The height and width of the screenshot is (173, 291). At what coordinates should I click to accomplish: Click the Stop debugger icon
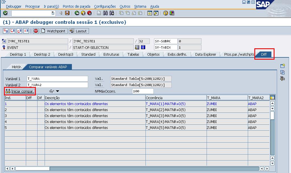point(36,31)
